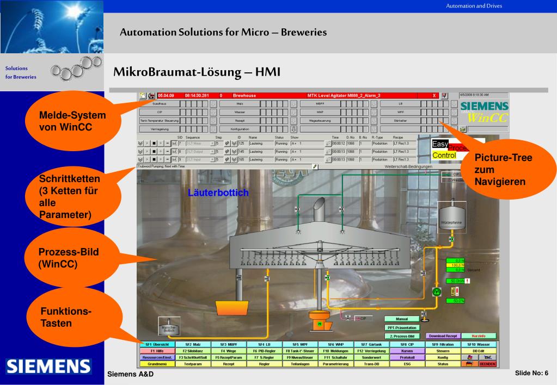Click double-chevron icon left of ID 125
This screenshot has height=385, width=557.
click(x=234, y=144)
